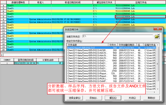Click main table scroll-left arrow

click(x=2, y=55)
